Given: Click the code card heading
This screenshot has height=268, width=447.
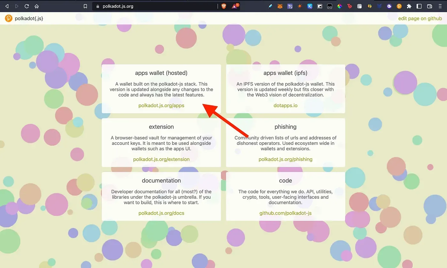Looking at the screenshot, I should point(285,181).
